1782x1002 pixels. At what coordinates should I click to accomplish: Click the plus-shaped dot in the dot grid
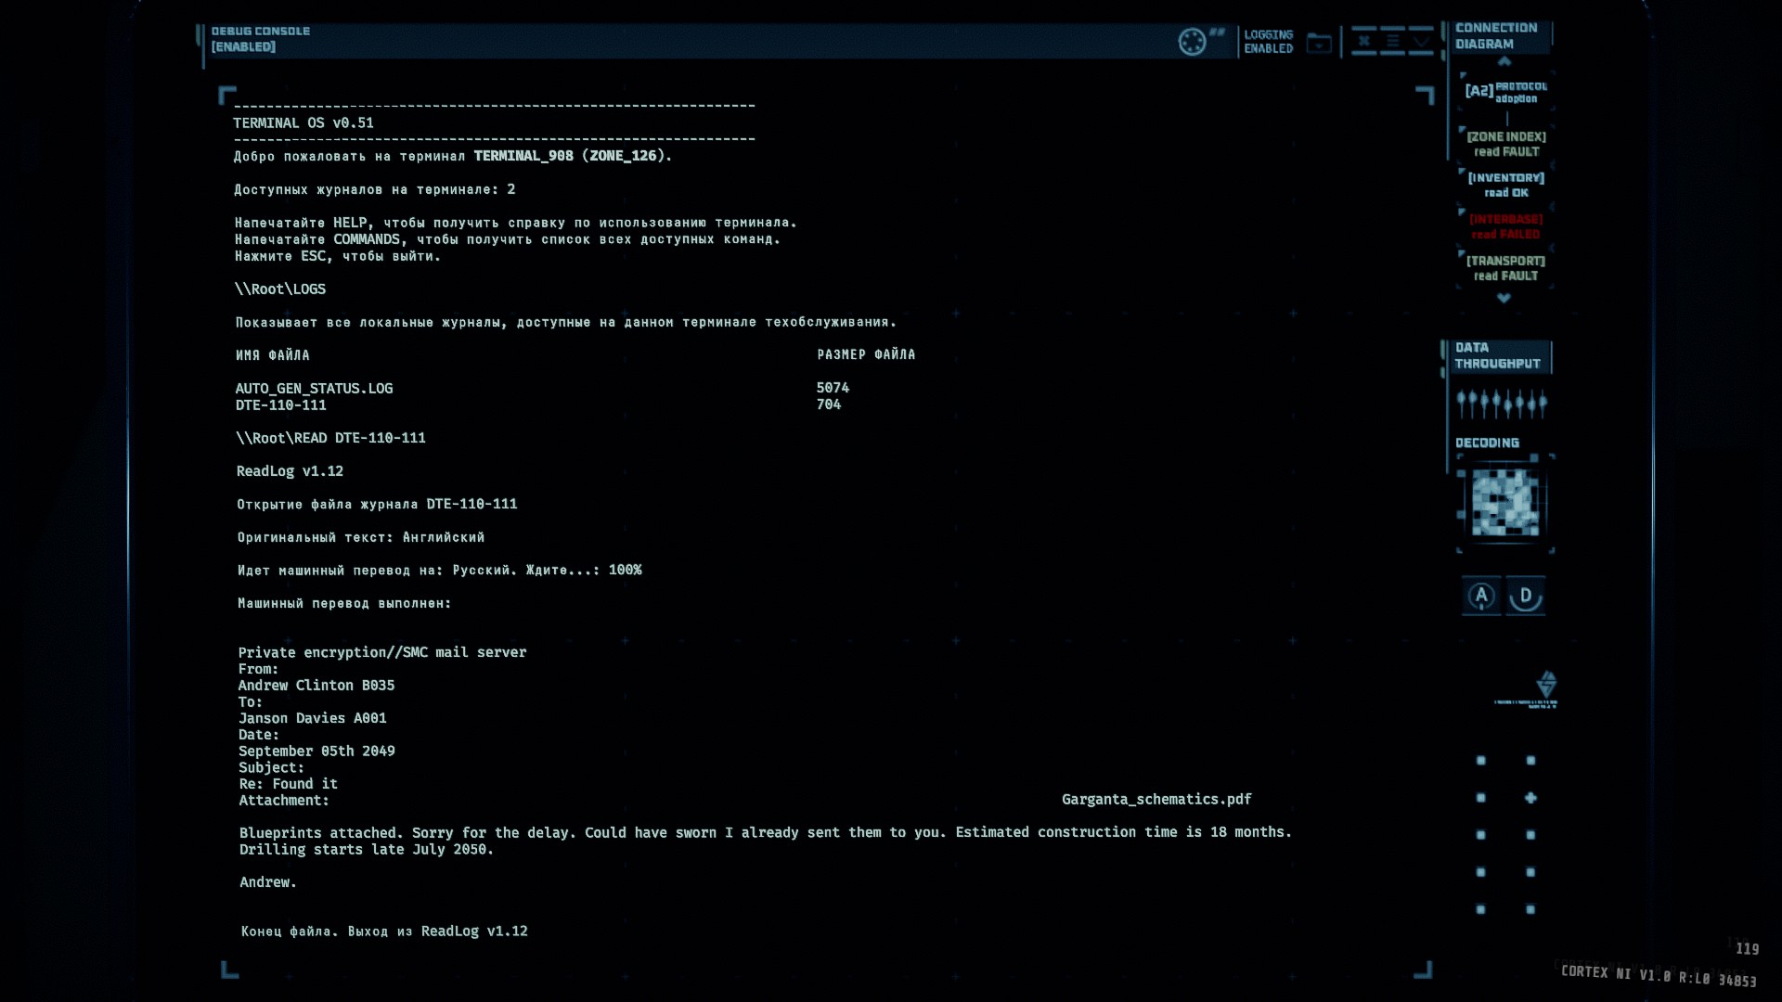1530,798
